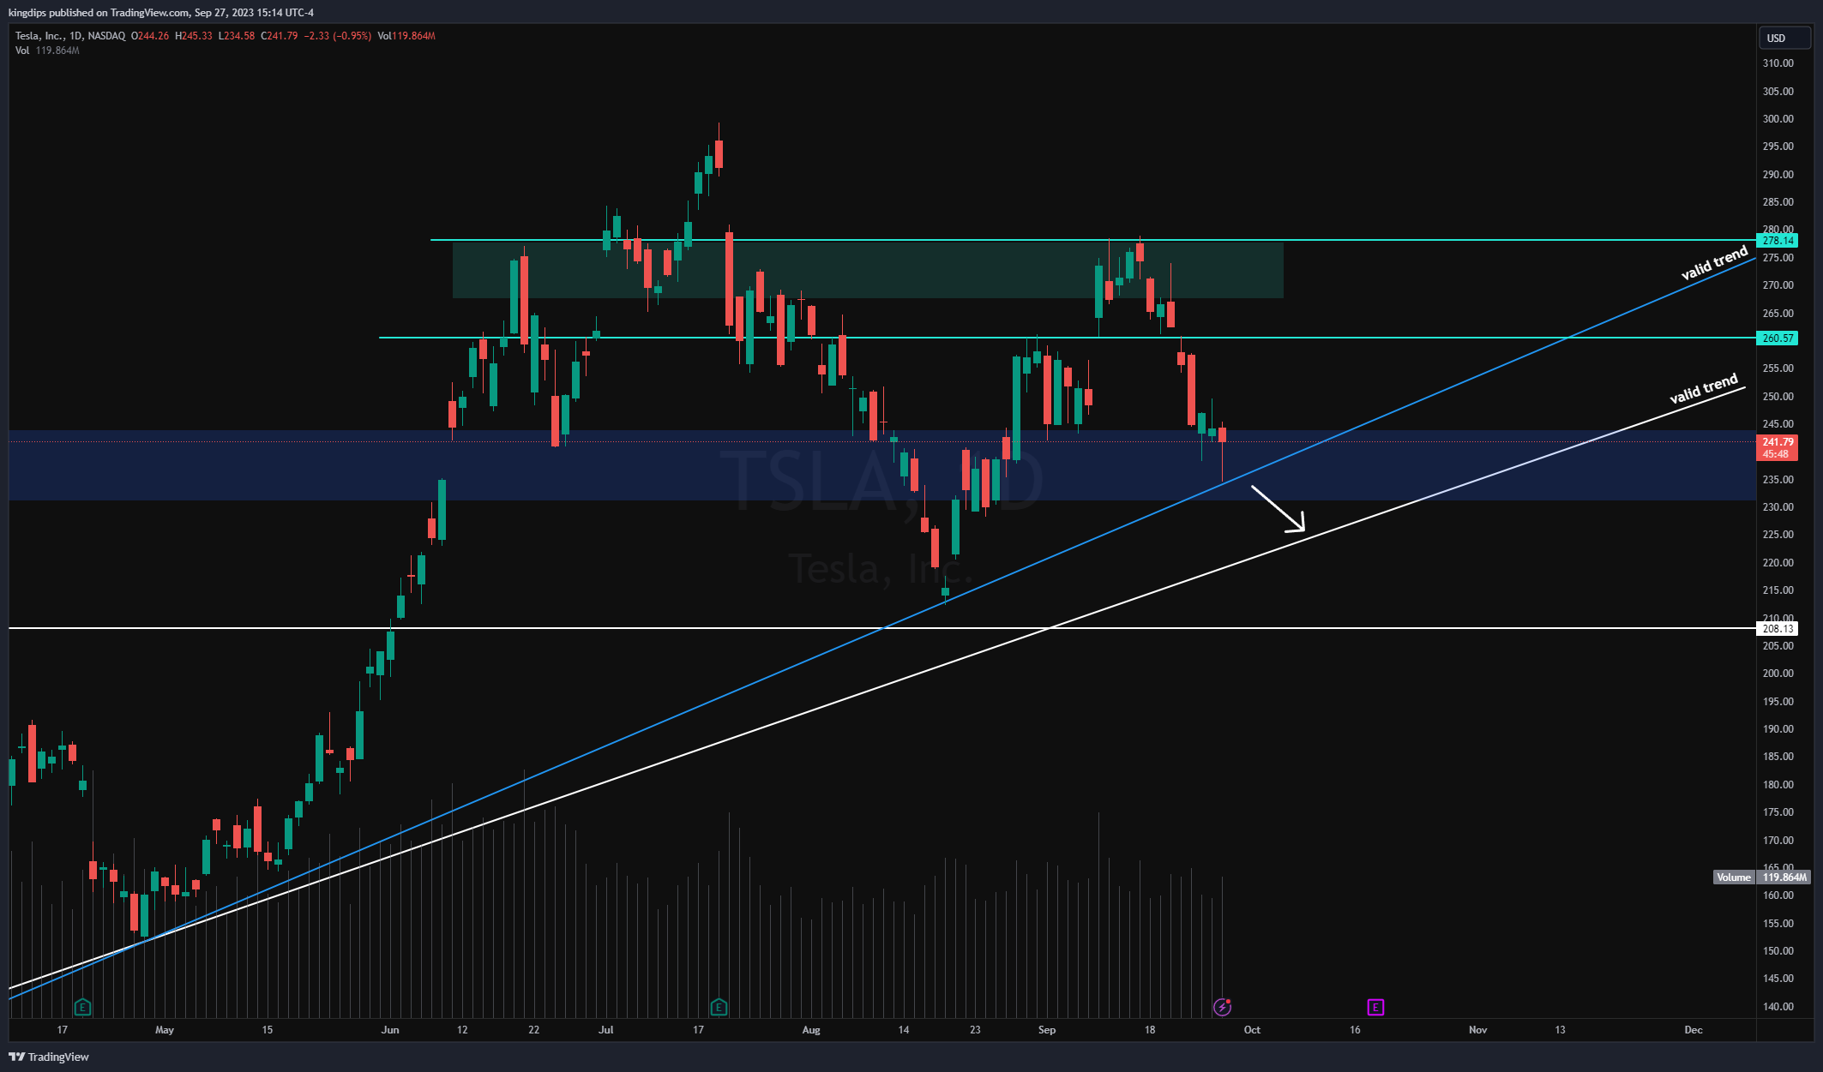Select the white horizontal line at 208.13
The width and height of the screenshot is (1823, 1072).
pyautogui.click(x=882, y=628)
